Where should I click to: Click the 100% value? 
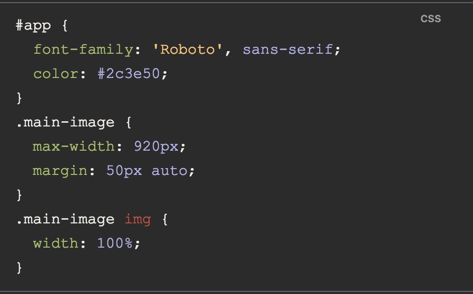(116, 243)
